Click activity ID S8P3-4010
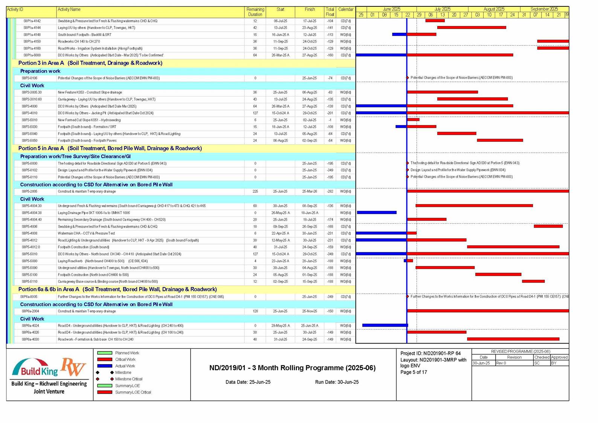 tap(29, 113)
